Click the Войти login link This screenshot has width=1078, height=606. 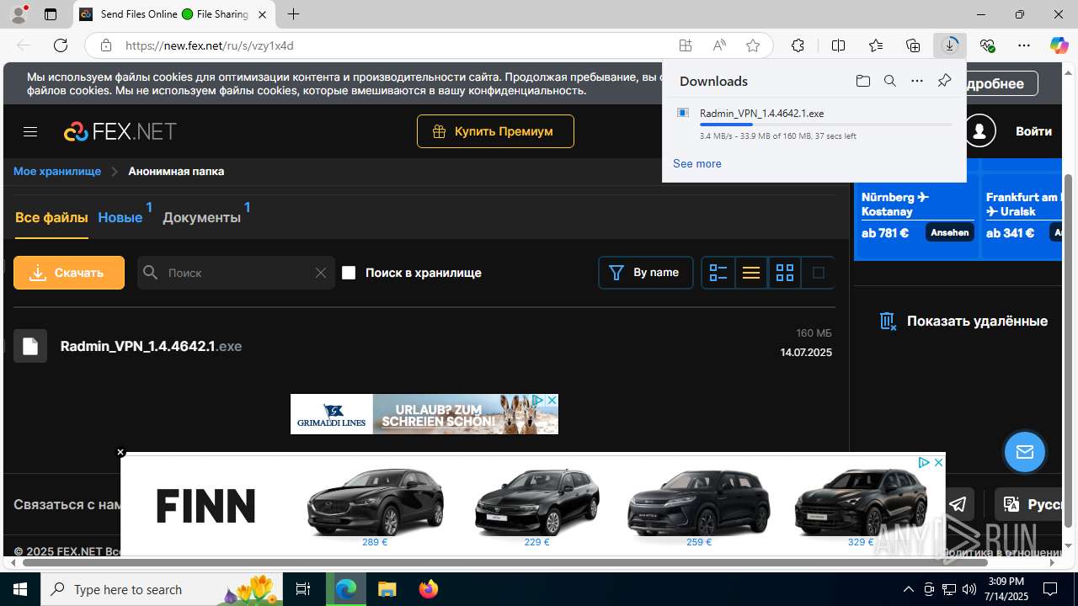click(1033, 131)
